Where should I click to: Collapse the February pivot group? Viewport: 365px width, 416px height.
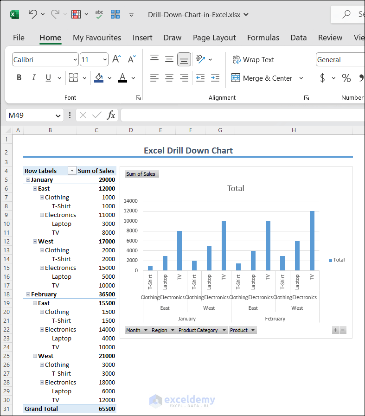pos(28,294)
